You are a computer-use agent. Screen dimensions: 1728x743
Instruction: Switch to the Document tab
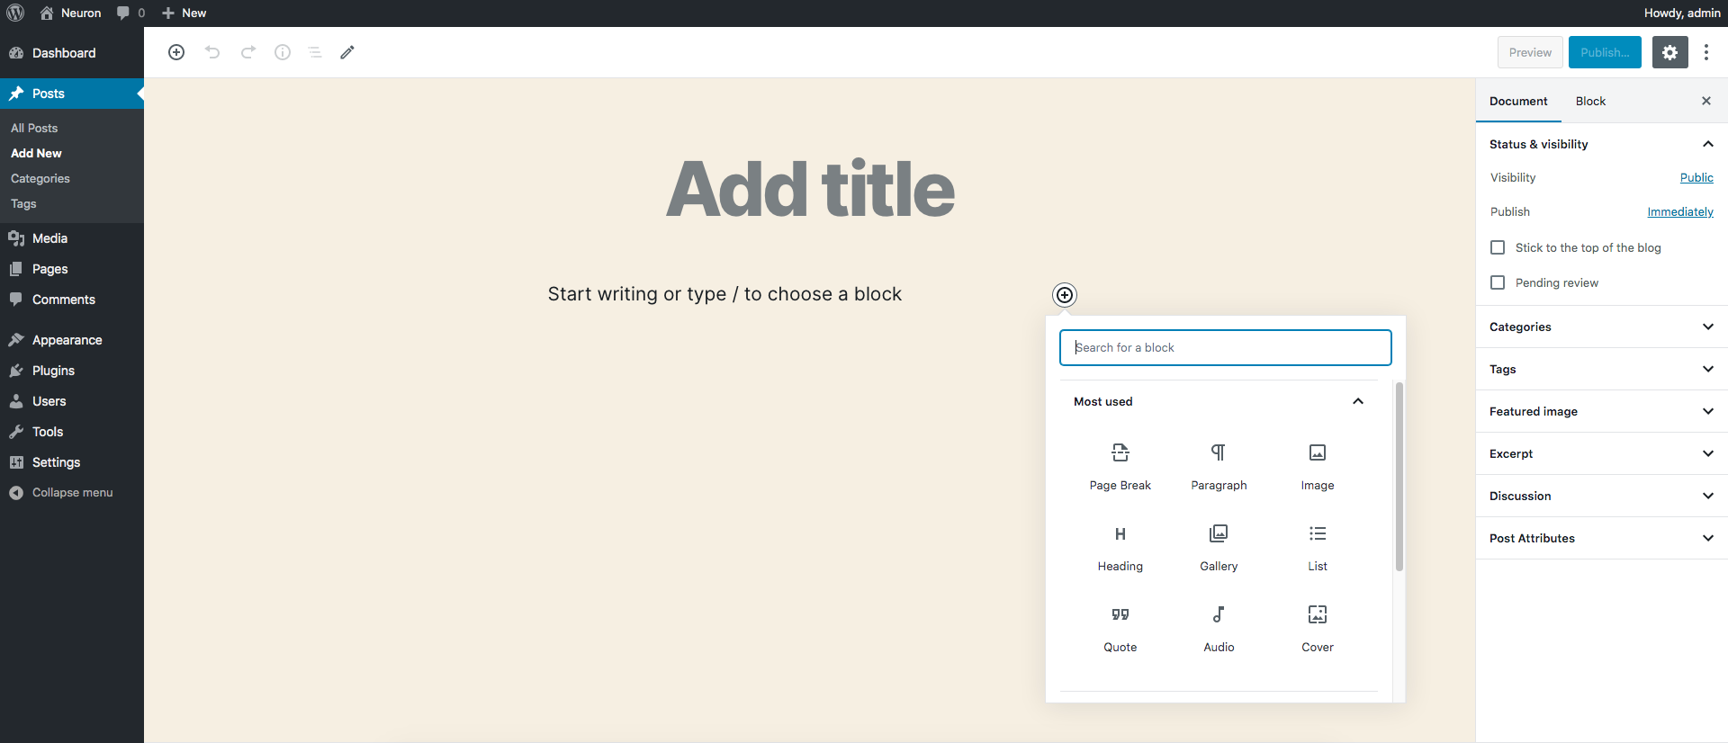click(1518, 101)
